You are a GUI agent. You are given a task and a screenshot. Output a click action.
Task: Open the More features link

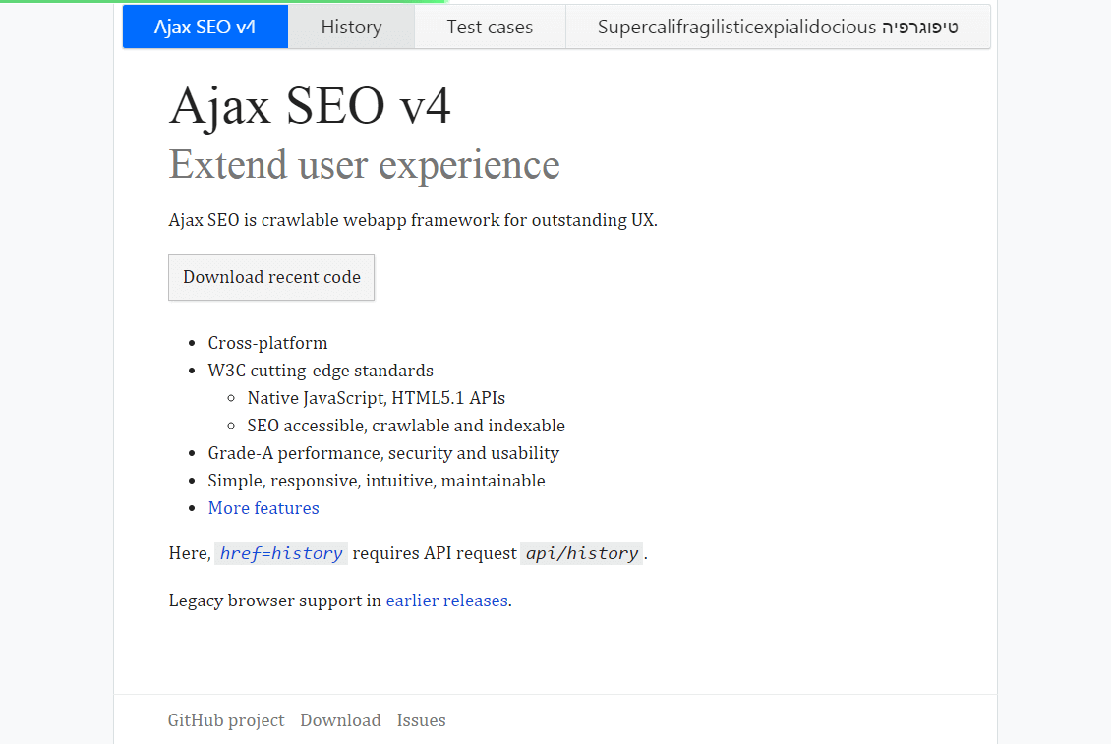tap(263, 507)
